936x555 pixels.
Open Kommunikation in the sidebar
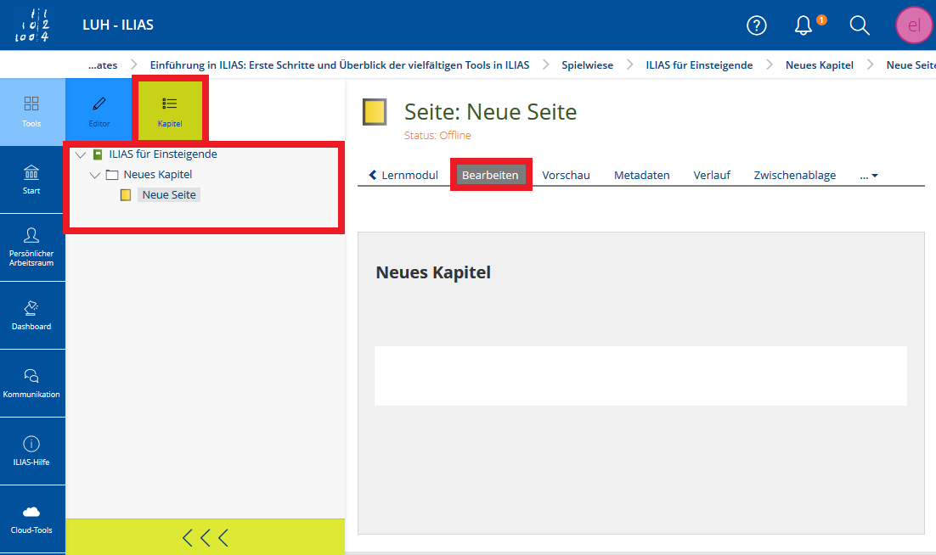click(31, 384)
